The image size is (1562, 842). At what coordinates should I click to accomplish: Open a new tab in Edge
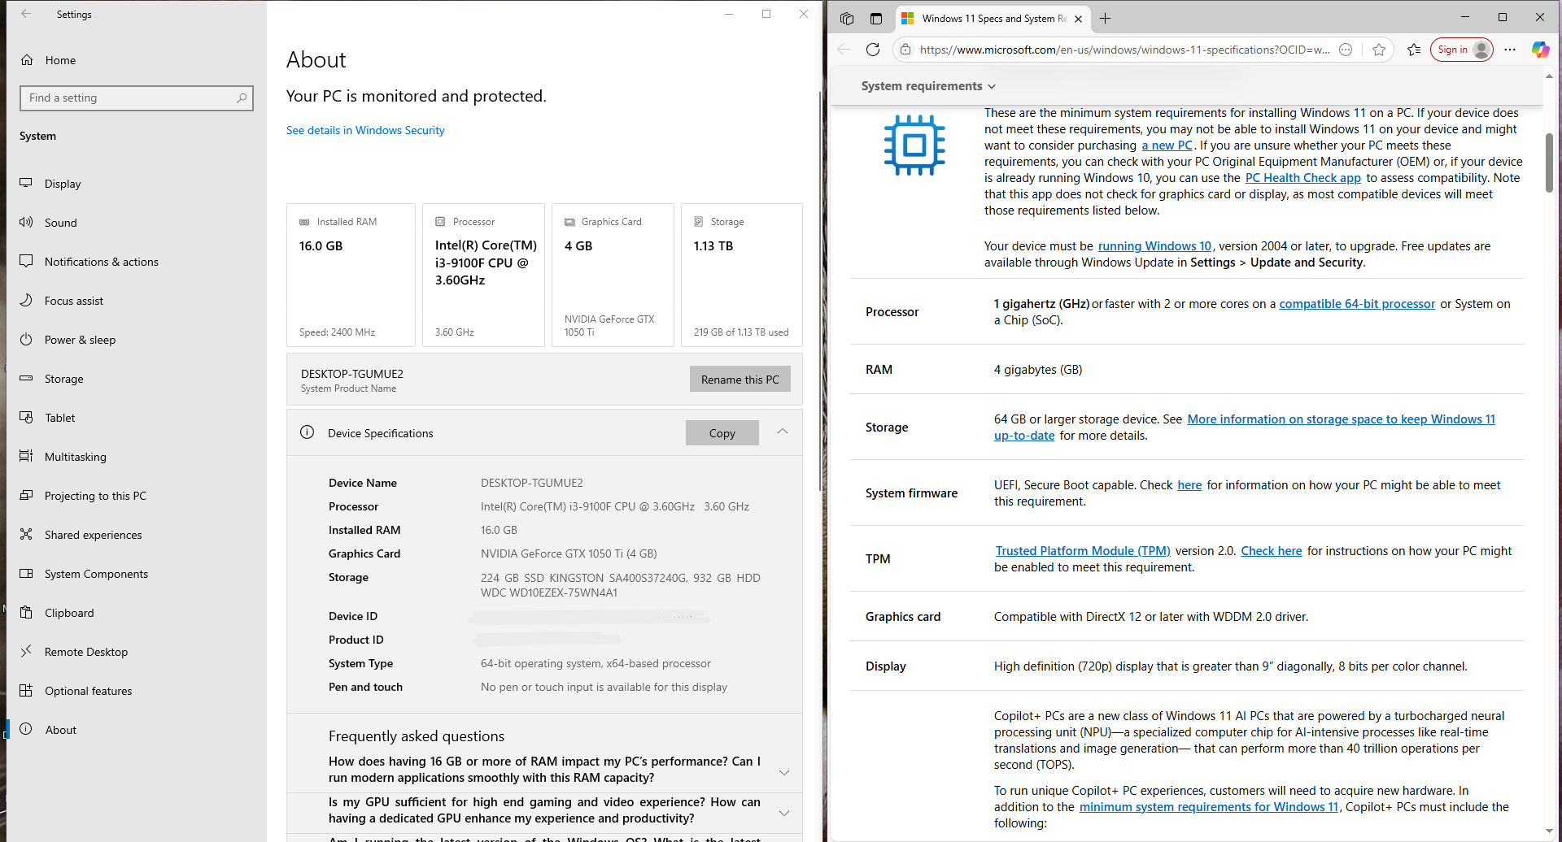1105,18
